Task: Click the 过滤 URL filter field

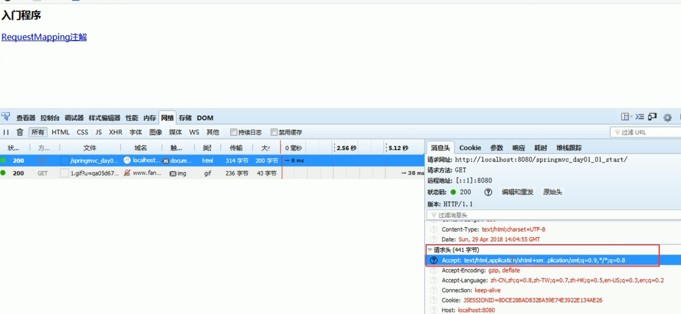Action: (x=646, y=132)
